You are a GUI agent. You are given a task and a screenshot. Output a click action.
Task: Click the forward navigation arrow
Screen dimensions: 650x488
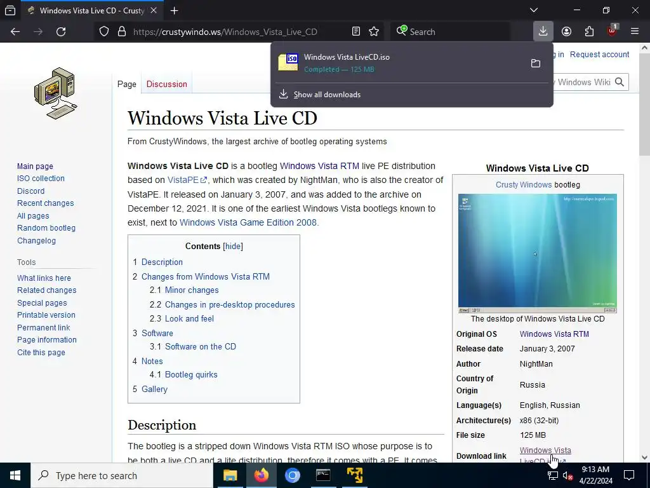pos(38,32)
